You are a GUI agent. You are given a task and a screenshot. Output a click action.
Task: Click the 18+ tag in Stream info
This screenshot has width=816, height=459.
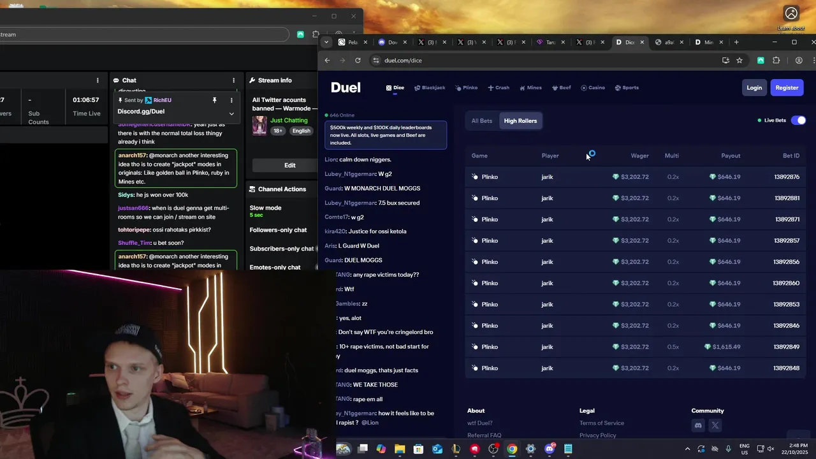[x=278, y=131]
